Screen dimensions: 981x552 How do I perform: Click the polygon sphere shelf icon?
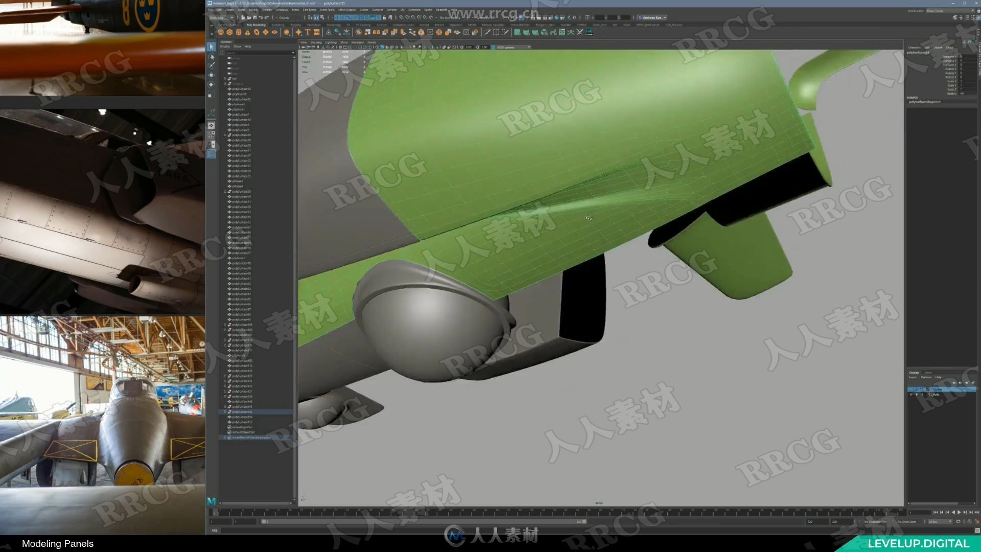[221, 32]
